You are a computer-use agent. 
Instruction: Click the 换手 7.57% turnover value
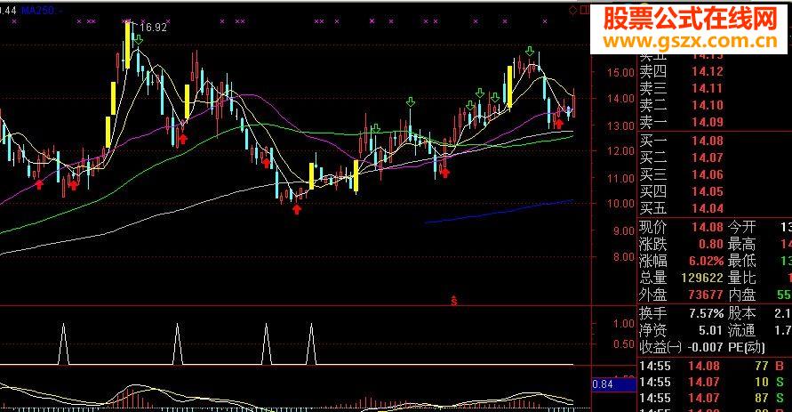click(x=706, y=313)
